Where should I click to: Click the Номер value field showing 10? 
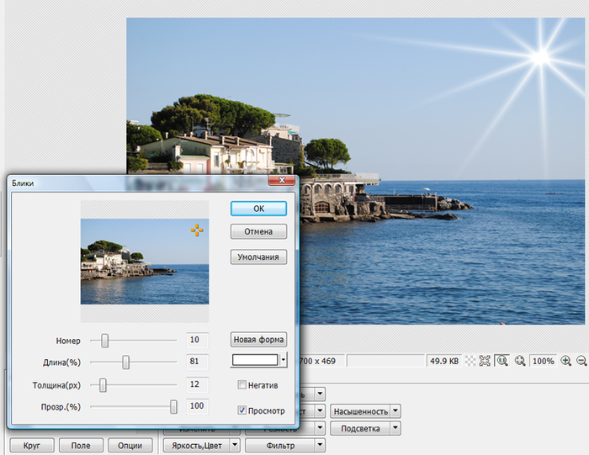pyautogui.click(x=197, y=340)
